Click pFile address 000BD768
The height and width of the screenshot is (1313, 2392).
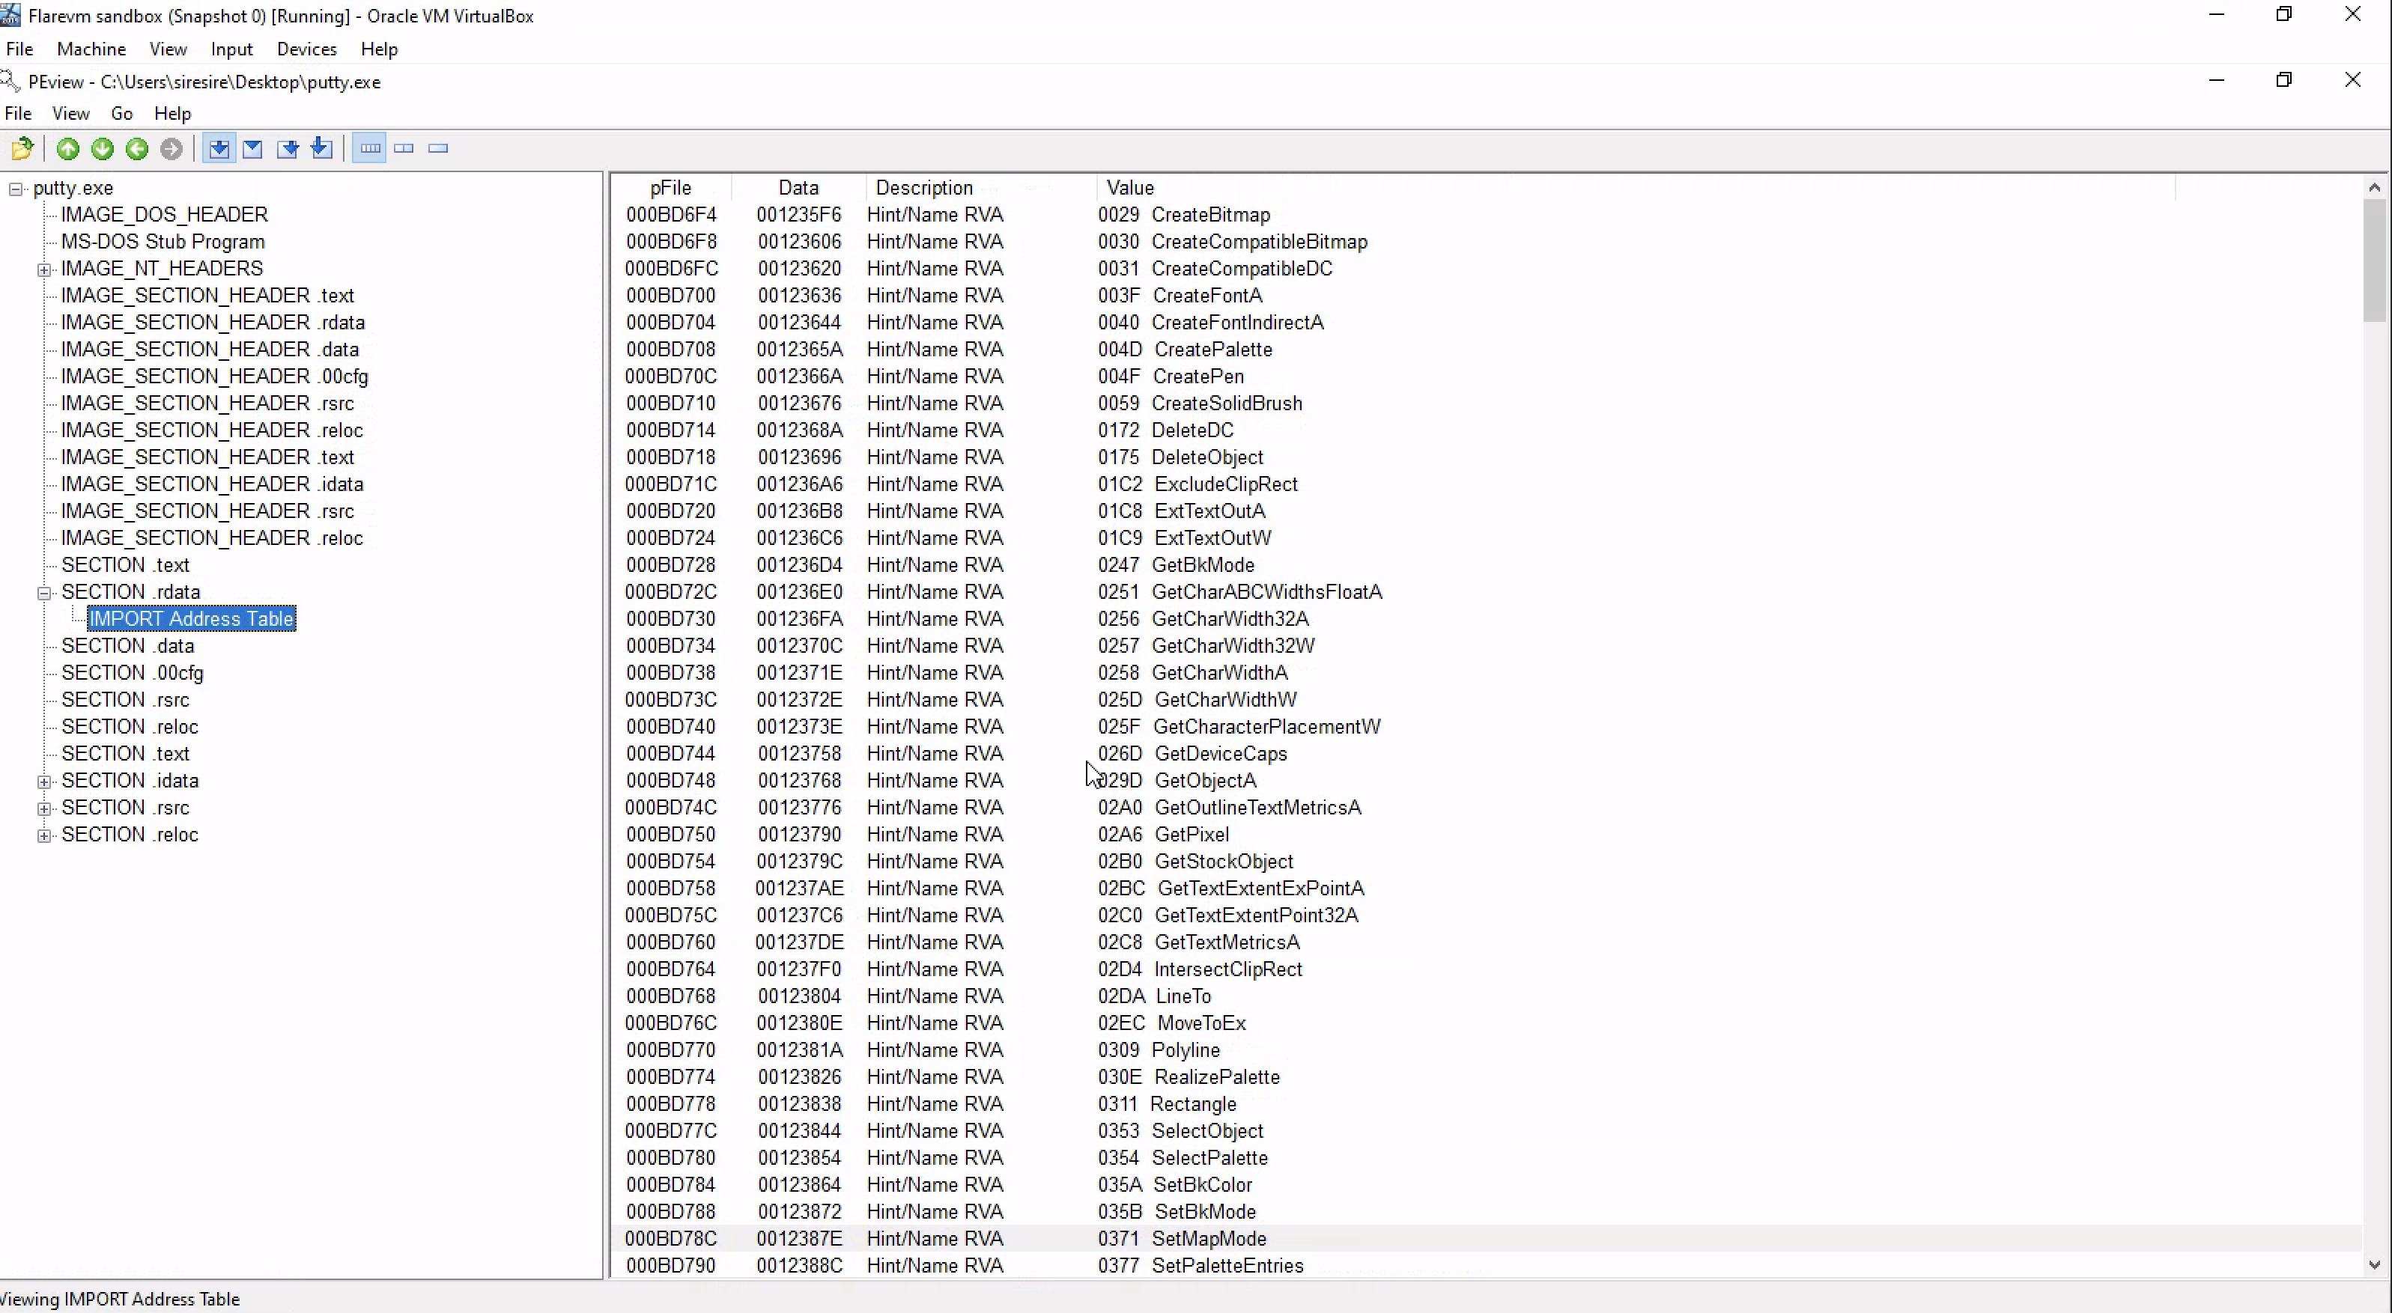(670, 996)
